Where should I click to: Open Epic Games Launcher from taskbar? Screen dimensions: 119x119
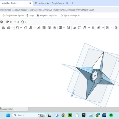coord(84,115)
